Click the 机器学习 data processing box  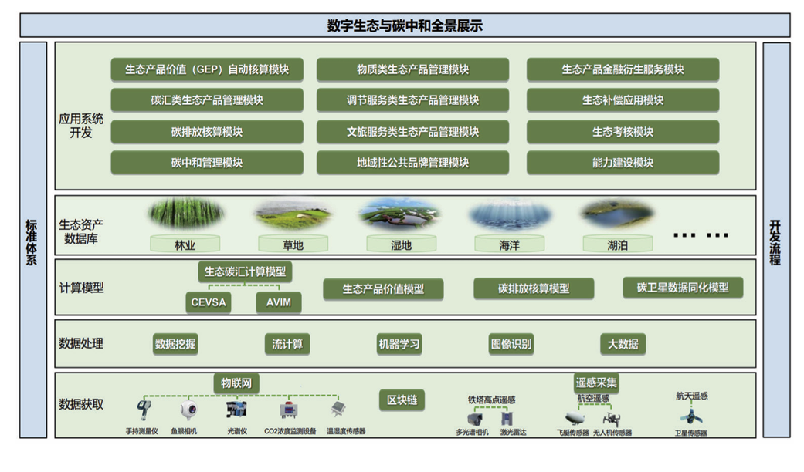point(399,344)
